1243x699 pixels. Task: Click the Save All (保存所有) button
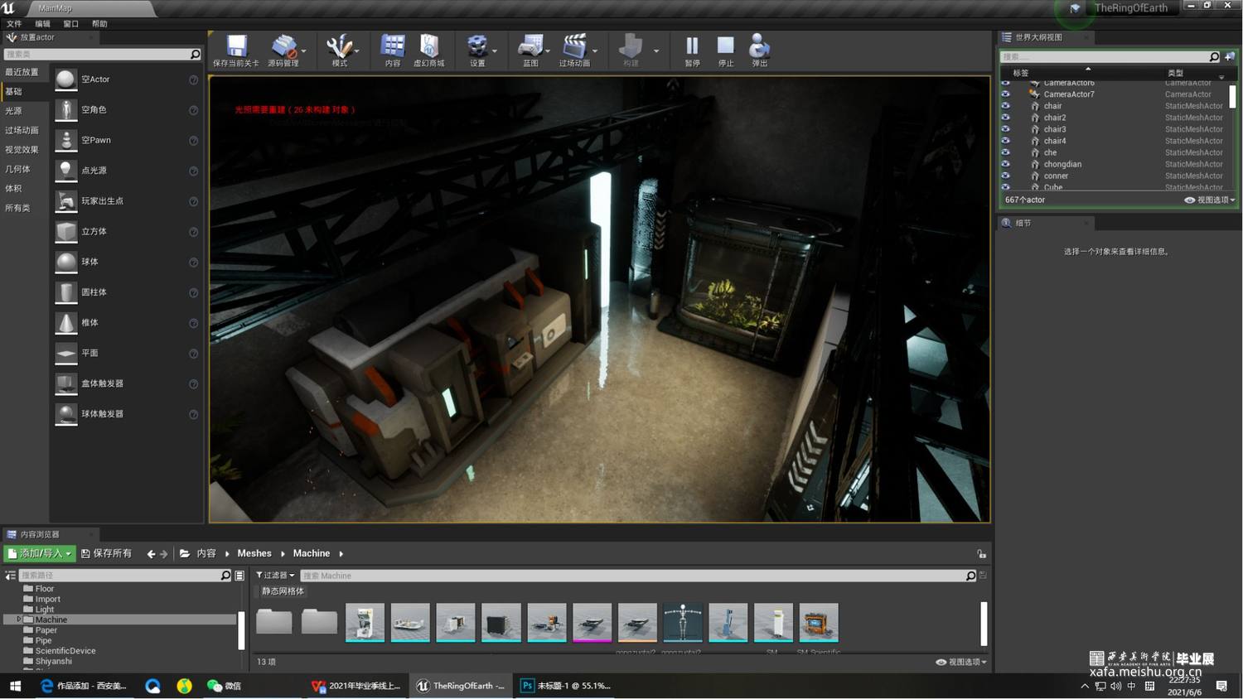(x=106, y=553)
